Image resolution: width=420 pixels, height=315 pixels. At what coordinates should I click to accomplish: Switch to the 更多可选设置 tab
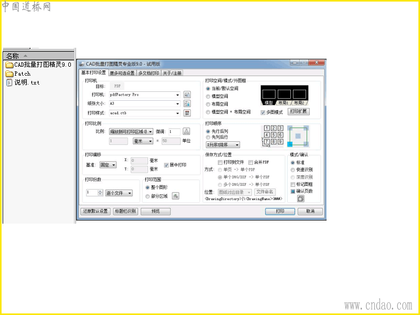click(x=122, y=73)
